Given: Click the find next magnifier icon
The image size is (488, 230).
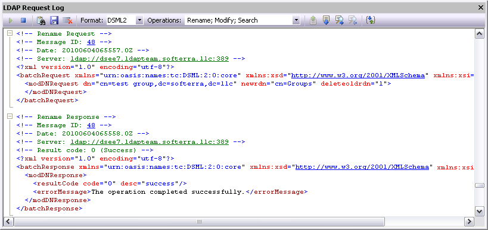Looking at the screenshot, I should (339, 20).
